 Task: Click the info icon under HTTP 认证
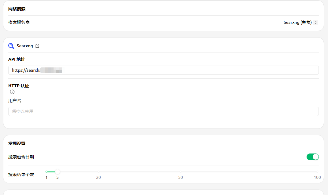point(12,92)
